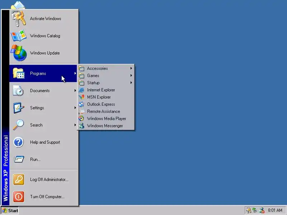Viewport: 287px width, 215px height.
Task: Click the Activate Windows keys icon
Action: 19,19
